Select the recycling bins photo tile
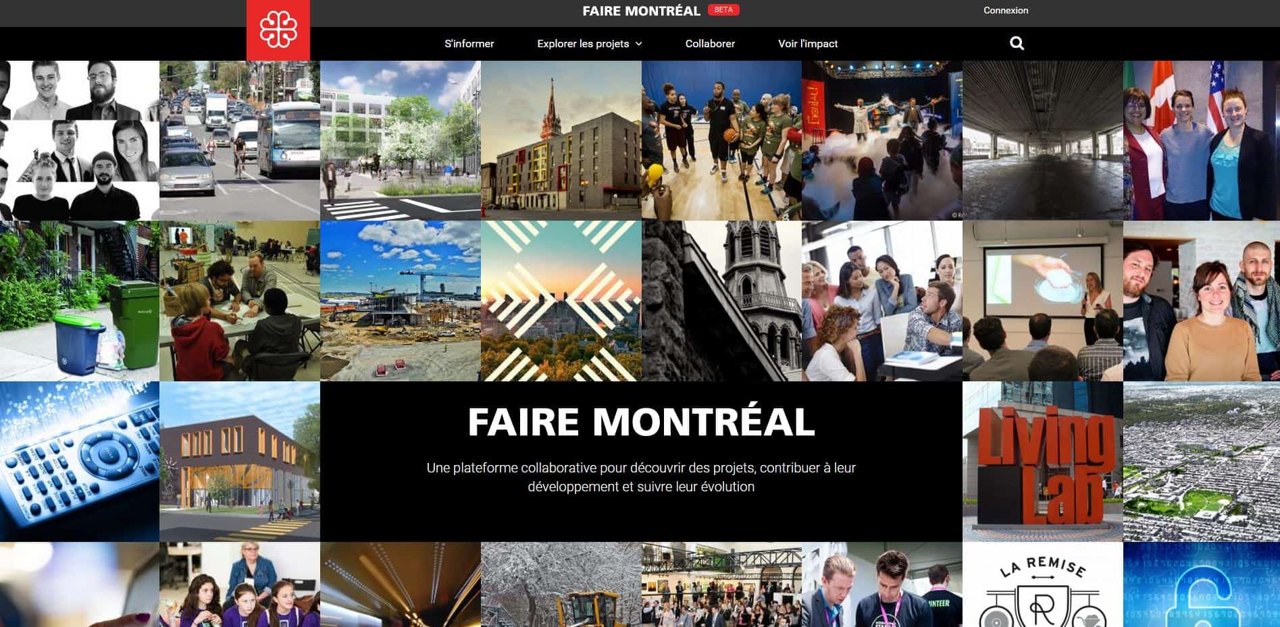Viewport: 1280px width, 627px height. tap(80, 301)
